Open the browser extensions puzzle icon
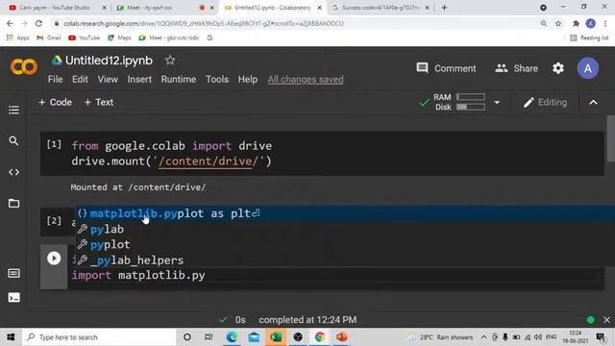 pos(576,23)
